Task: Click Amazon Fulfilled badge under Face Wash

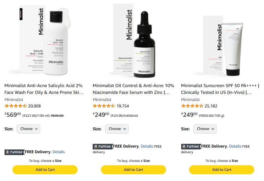Action: (14, 152)
